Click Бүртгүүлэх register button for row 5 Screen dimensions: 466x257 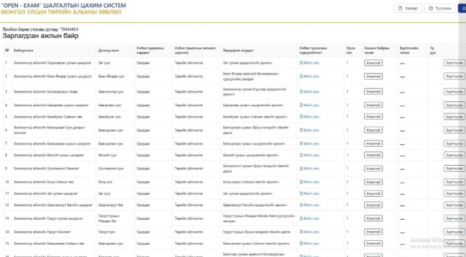pos(454,116)
